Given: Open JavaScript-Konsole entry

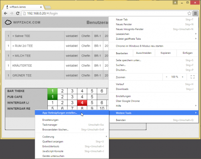Looking at the screenshot, I should point(72,151).
